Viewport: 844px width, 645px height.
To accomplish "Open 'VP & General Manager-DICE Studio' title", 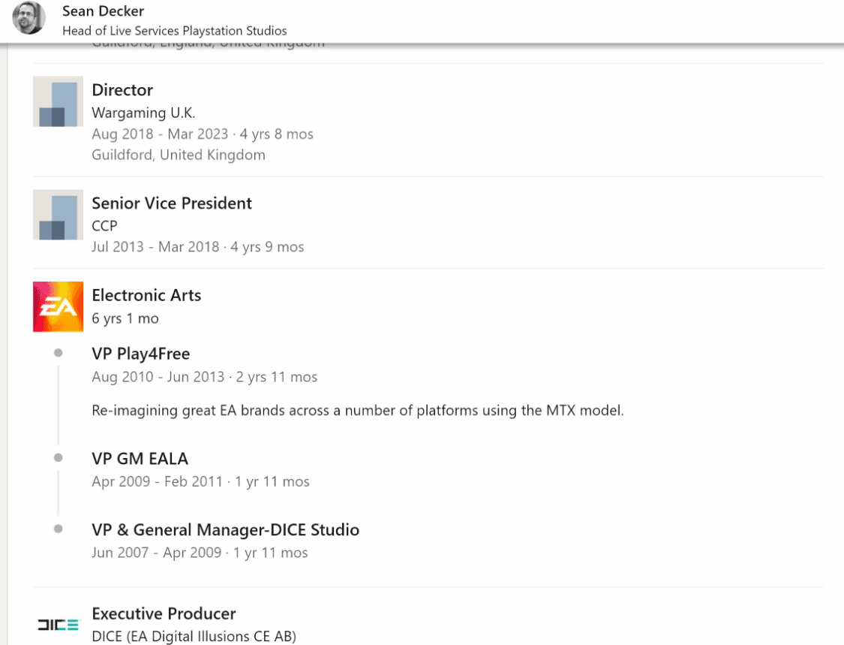I will (226, 529).
